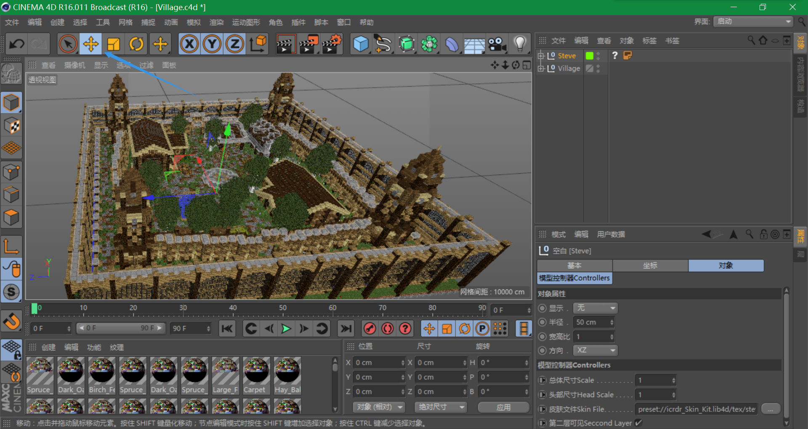The height and width of the screenshot is (429, 808).
Task: Switch to the 坐标 attribute tab
Action: (650, 265)
